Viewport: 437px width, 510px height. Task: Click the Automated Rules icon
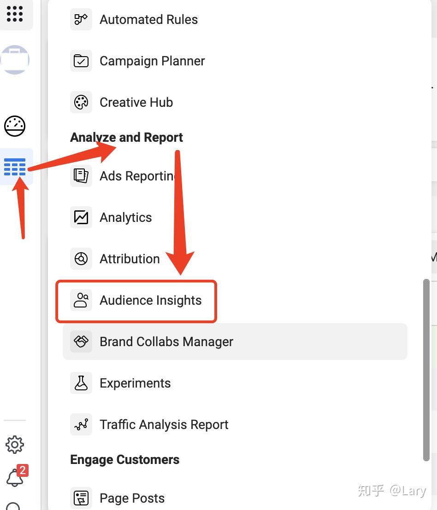click(x=81, y=19)
